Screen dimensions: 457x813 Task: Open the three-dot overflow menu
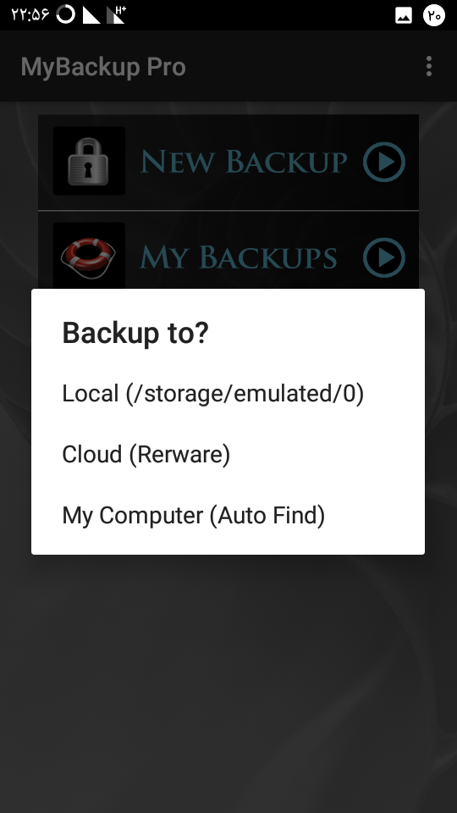[x=428, y=67]
